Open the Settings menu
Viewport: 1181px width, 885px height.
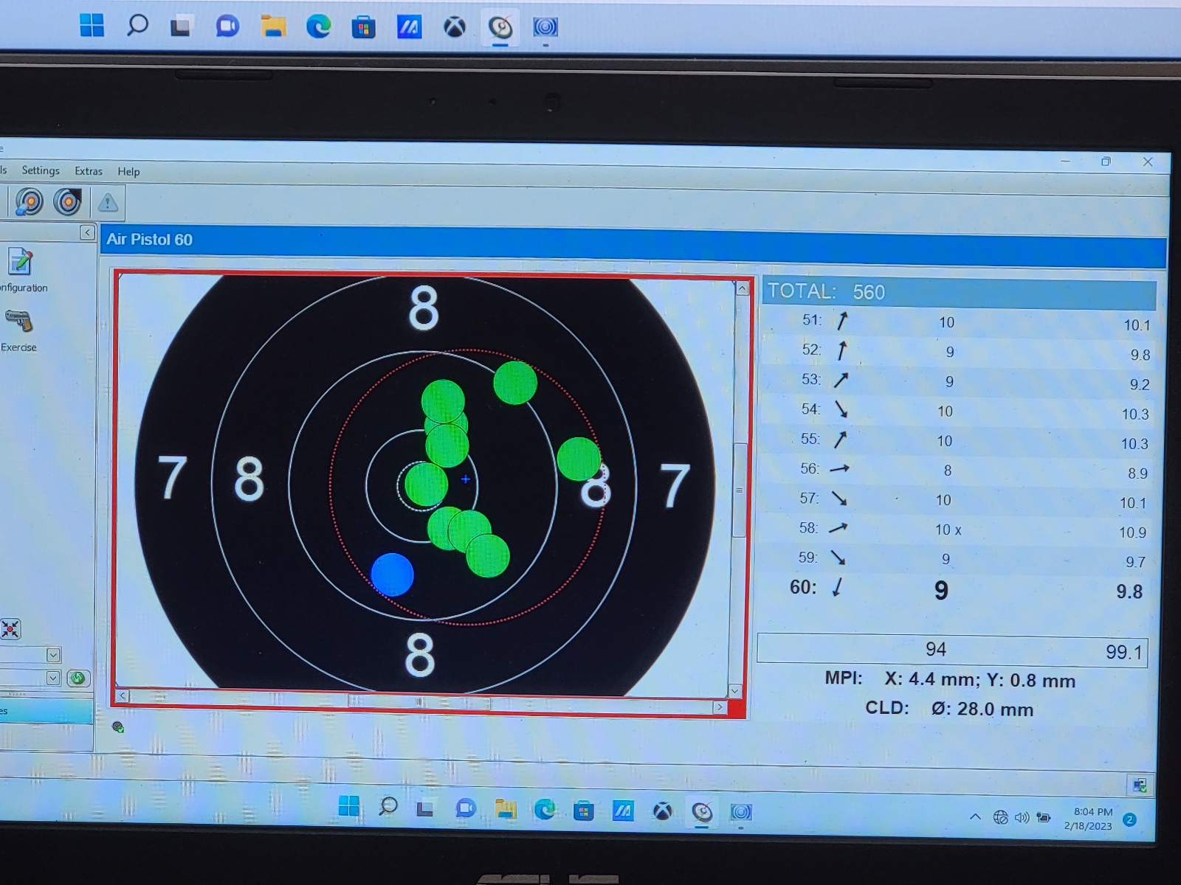point(41,170)
